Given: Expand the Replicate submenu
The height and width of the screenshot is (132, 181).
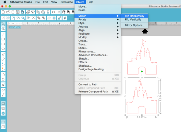Looking at the screenshot, I should [98, 34].
